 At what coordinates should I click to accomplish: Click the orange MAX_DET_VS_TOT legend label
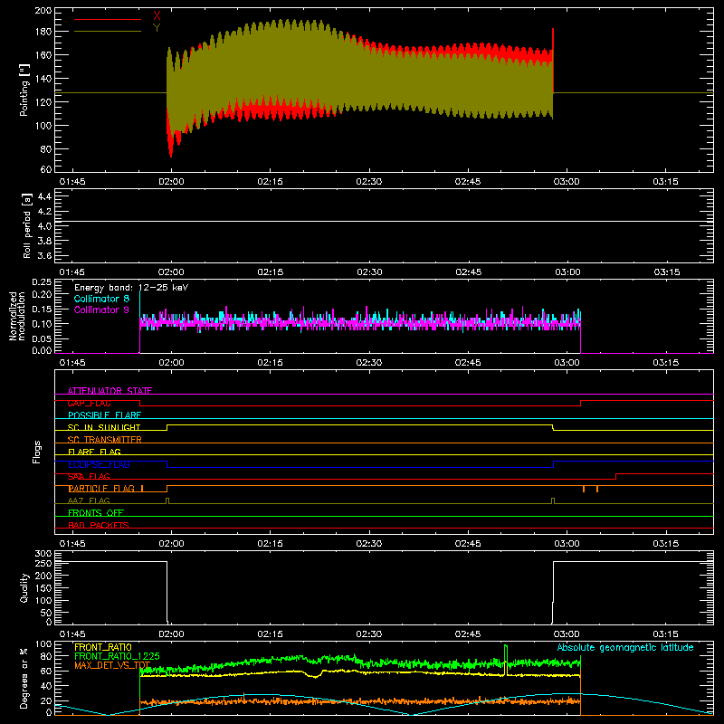pos(112,665)
